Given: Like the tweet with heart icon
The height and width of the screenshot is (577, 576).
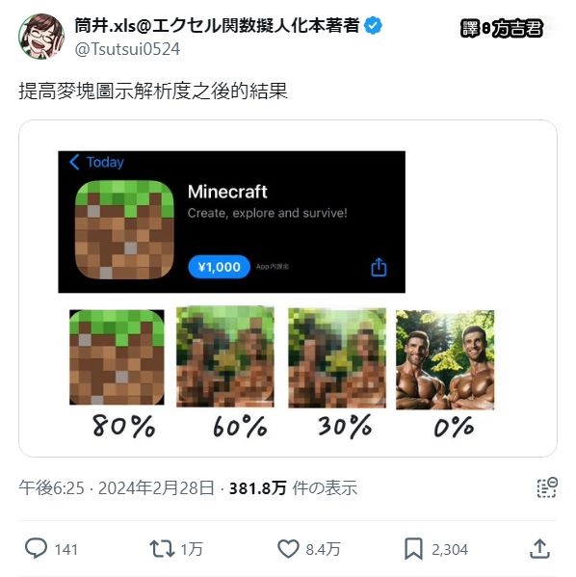Looking at the screenshot, I should (288, 549).
